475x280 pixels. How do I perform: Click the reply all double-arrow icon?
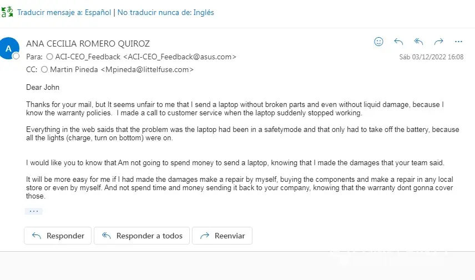click(x=418, y=42)
